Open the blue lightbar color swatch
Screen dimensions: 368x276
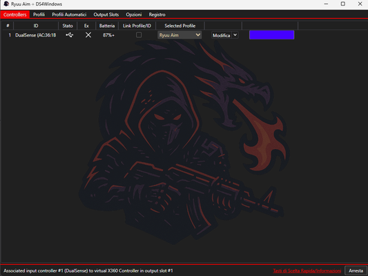click(271, 34)
